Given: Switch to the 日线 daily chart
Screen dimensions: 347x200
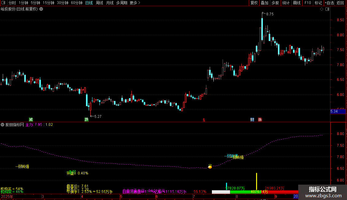Looking at the screenshot, I should 89,3.
